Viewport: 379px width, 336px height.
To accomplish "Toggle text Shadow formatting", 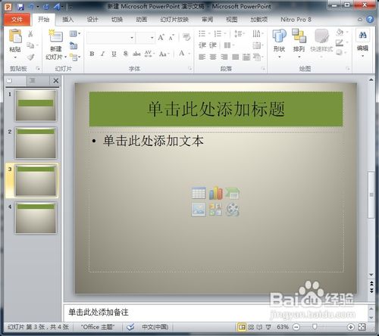I will click(x=126, y=54).
